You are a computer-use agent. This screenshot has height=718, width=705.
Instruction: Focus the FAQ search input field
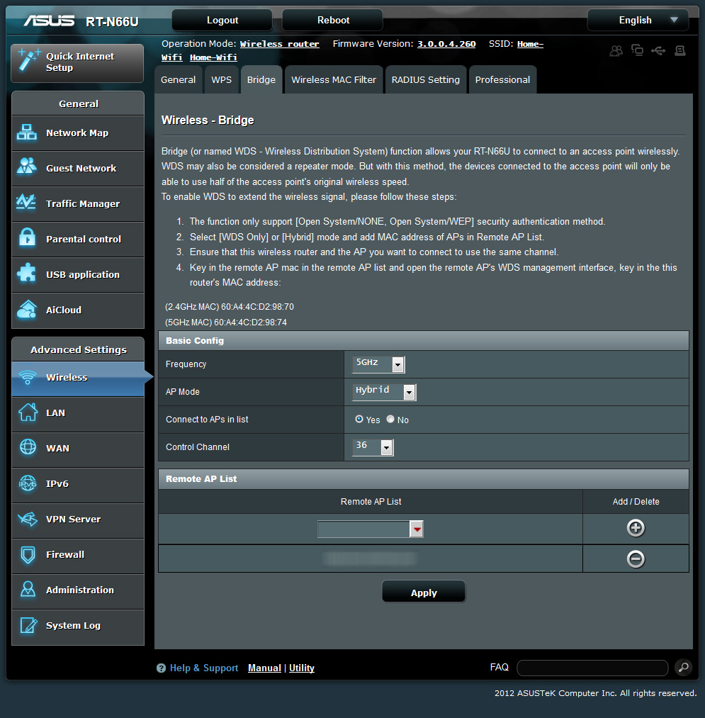[592, 668]
